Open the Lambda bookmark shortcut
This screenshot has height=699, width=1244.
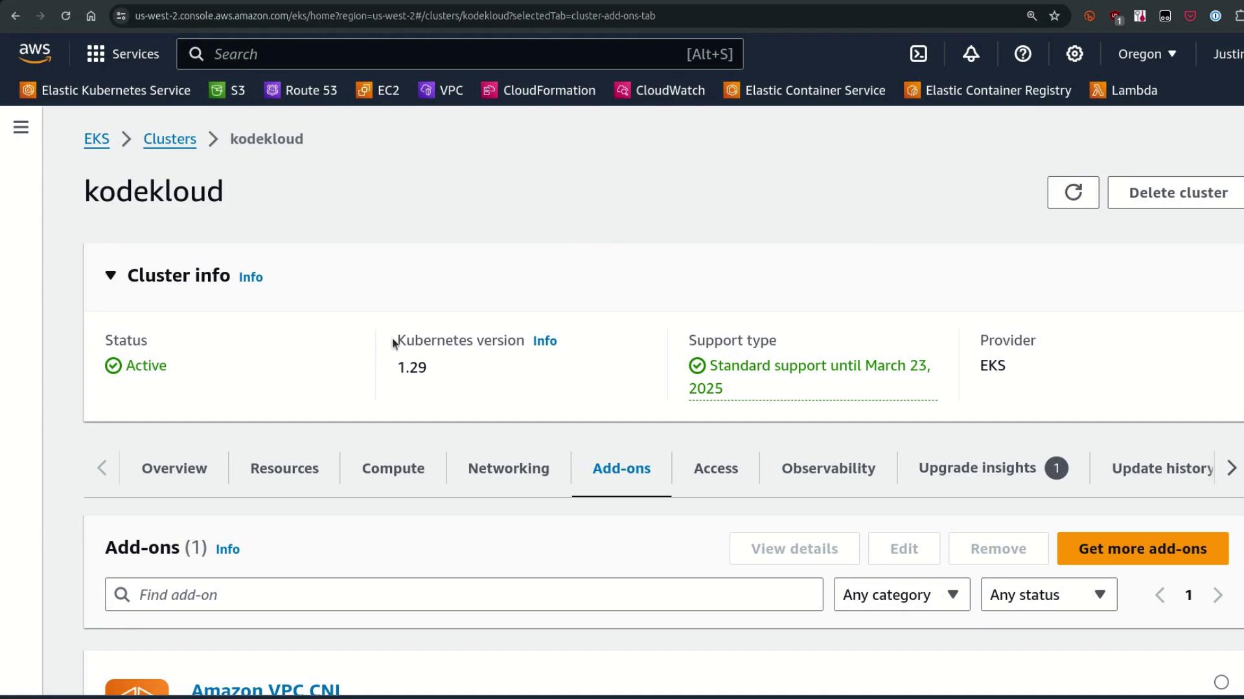tap(1124, 91)
